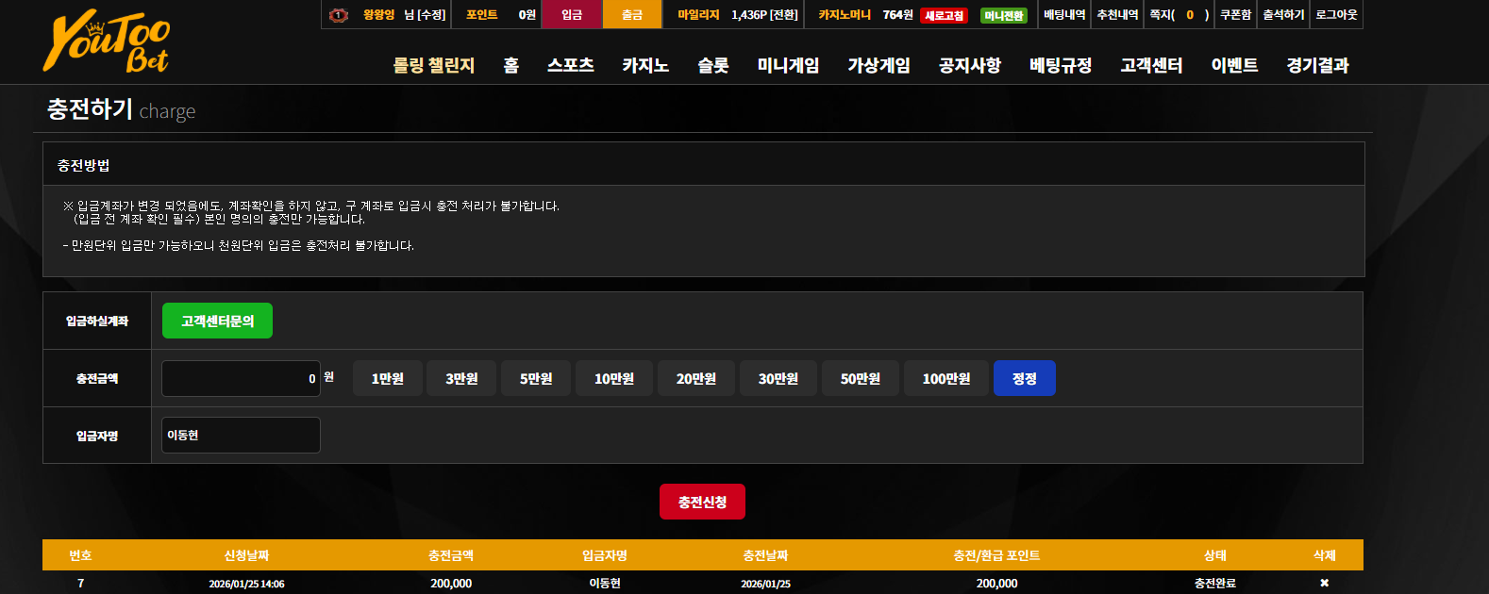Open the 베팅내역 link
Image resolution: width=1489 pixels, height=594 pixels.
[x=1064, y=14]
